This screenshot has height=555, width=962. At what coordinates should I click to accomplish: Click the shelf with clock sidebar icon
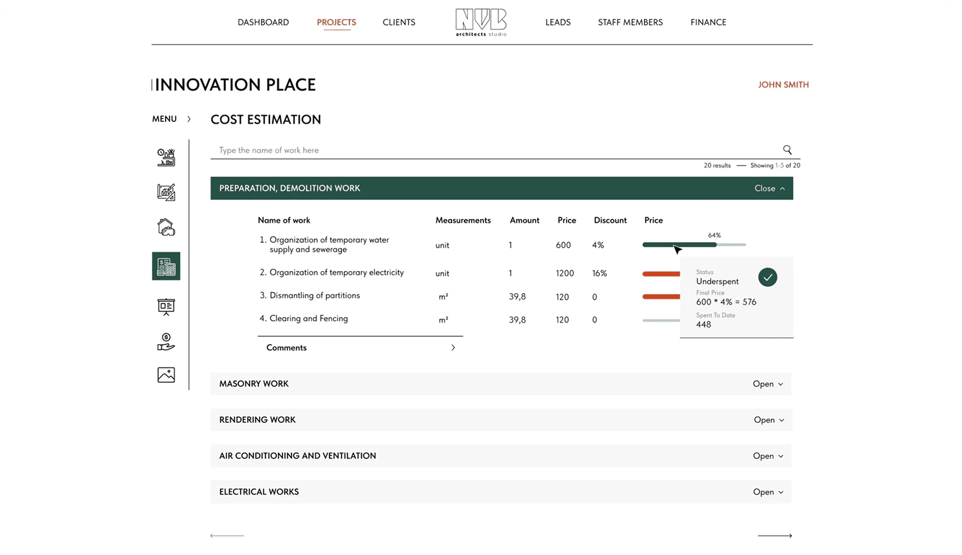tap(166, 157)
